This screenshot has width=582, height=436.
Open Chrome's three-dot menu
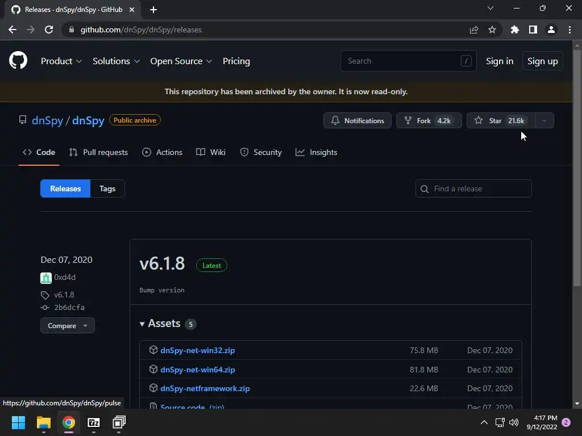coord(569,30)
